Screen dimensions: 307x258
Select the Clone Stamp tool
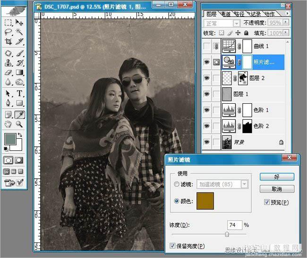coord(8,63)
